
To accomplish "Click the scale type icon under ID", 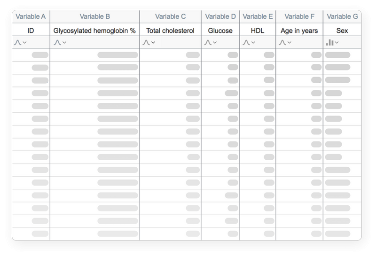I will (x=17, y=43).
